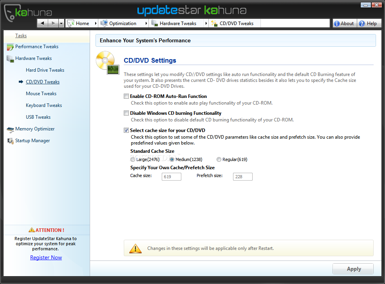Screen dimensions: 385x284
Task: Click the Tasks header link
Action: pos(21,36)
